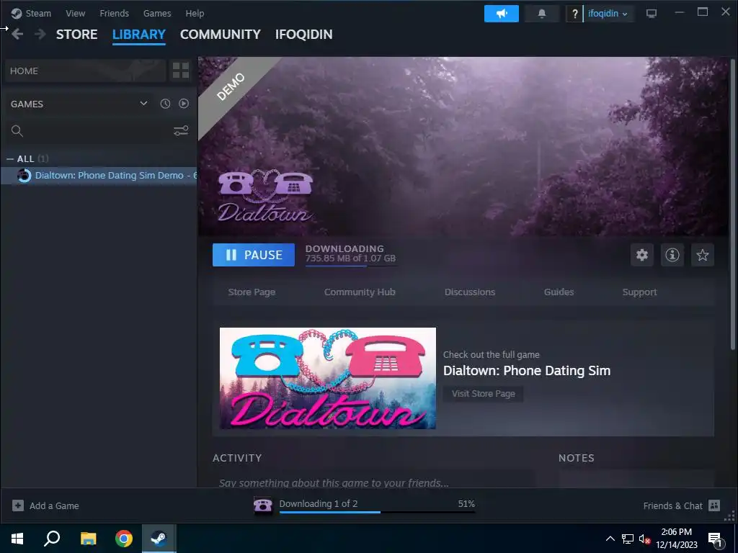Click the plus icon beside Add a Game
The width and height of the screenshot is (738, 553).
tap(18, 505)
